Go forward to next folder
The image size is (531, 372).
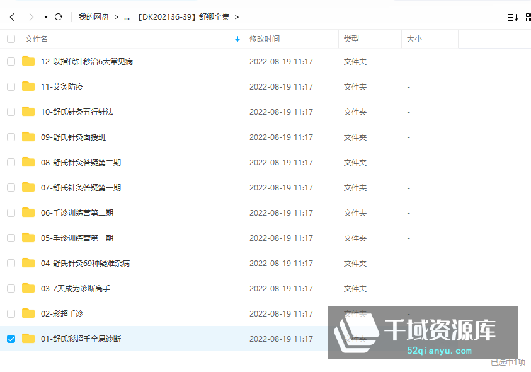pyautogui.click(x=31, y=17)
